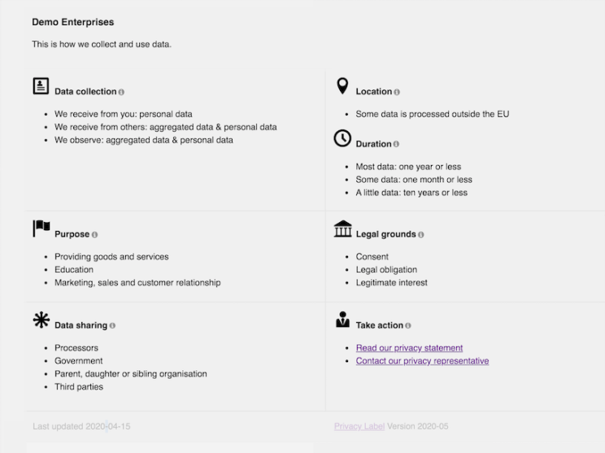Click info icon next to Data sharing
The image size is (605, 453).
pos(112,325)
